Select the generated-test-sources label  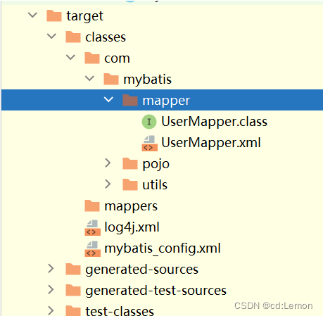156,291
